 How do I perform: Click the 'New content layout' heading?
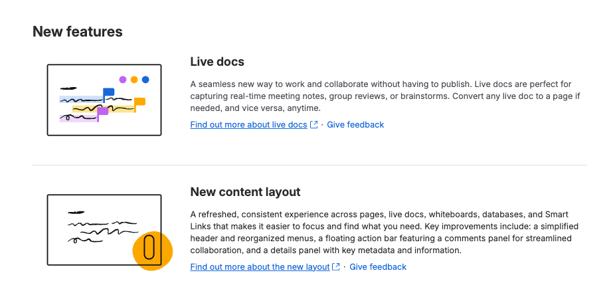click(246, 192)
